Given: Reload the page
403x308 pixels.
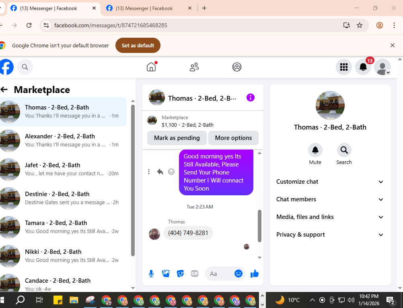Looking at the screenshot, I should pos(29,25).
